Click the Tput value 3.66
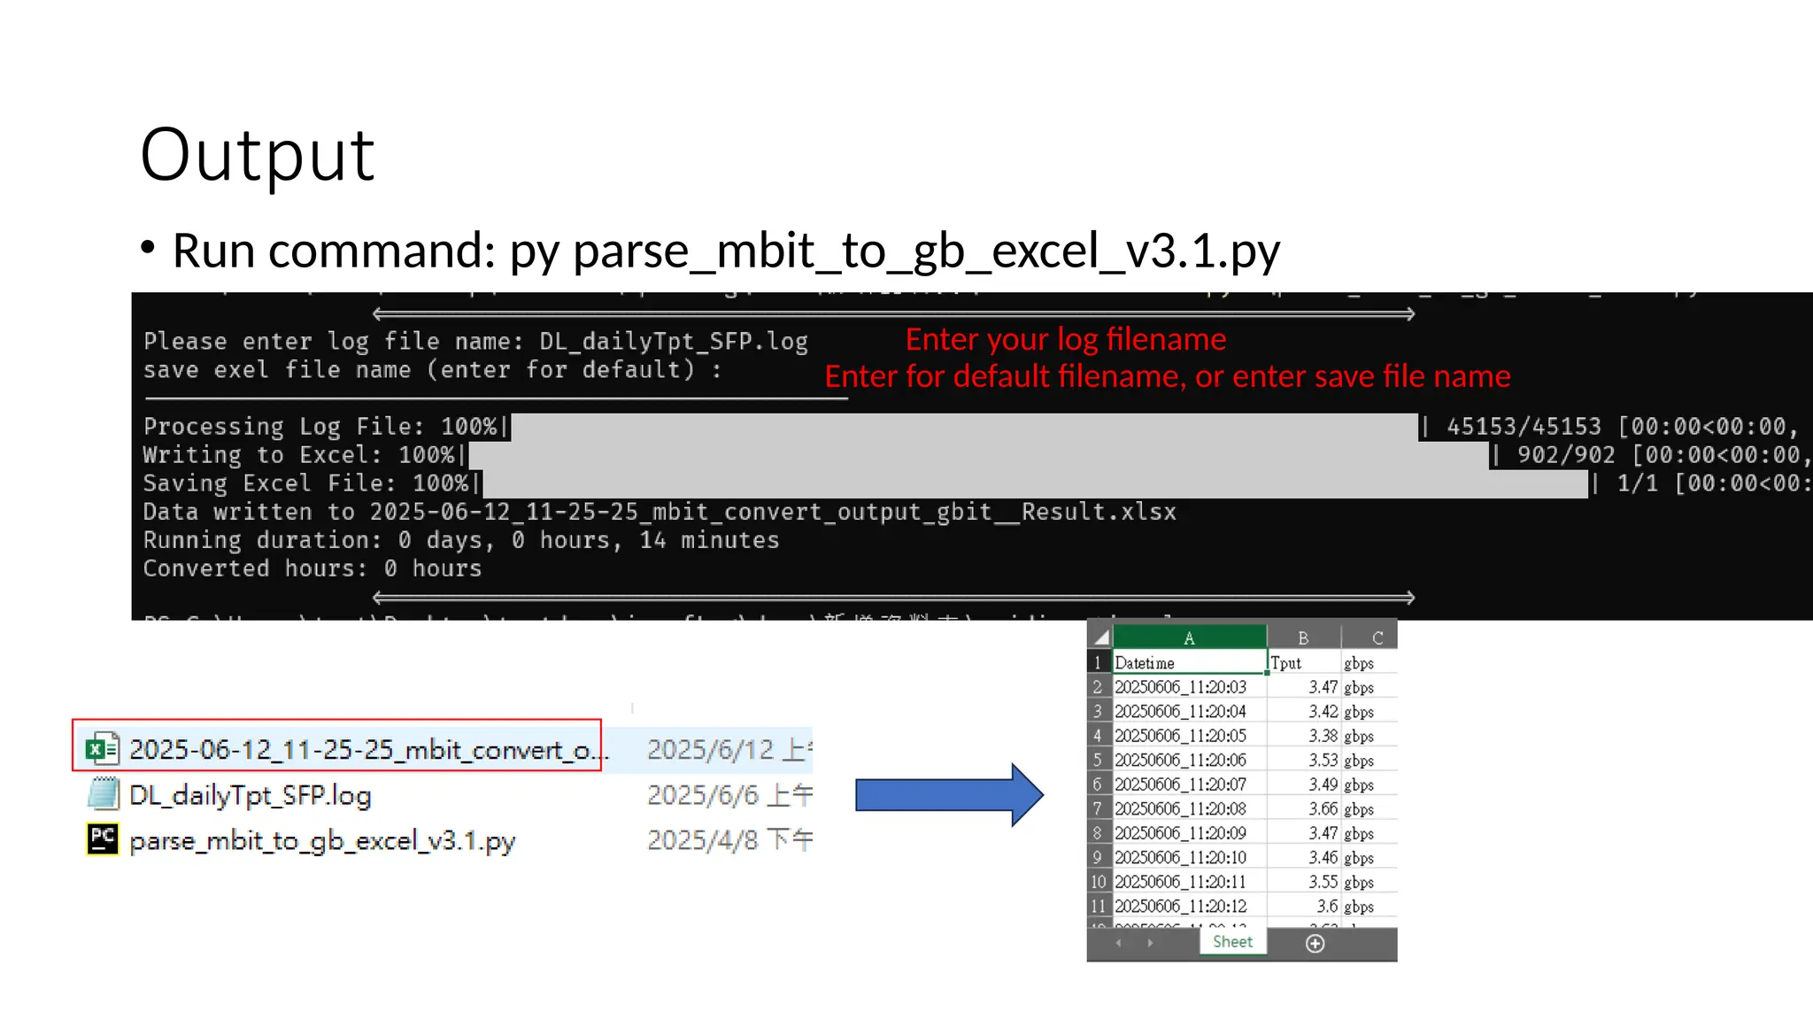 pyautogui.click(x=1304, y=808)
